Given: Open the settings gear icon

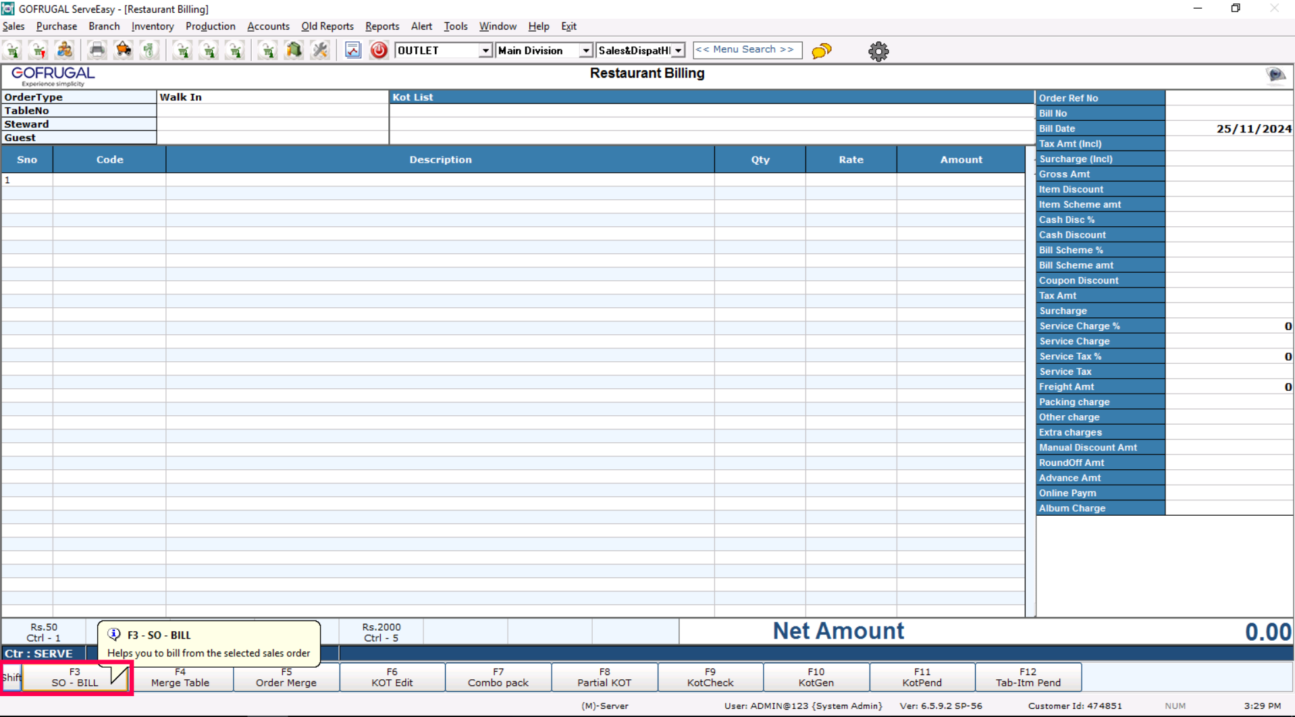Looking at the screenshot, I should pyautogui.click(x=878, y=51).
